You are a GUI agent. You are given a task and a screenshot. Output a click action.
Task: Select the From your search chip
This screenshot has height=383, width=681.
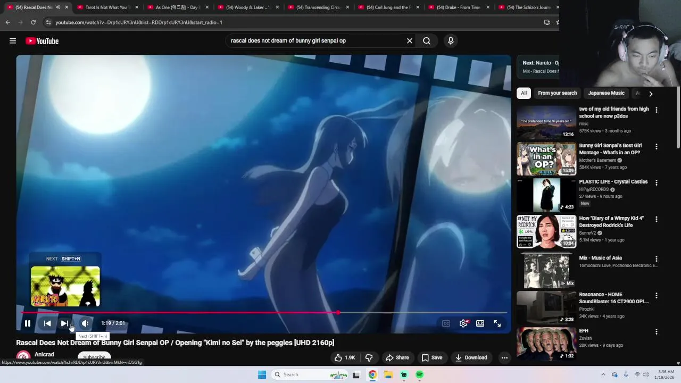(x=557, y=93)
